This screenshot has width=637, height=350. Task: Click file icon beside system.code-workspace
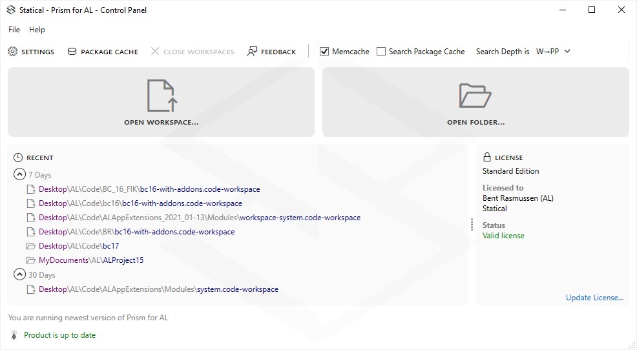pos(31,289)
